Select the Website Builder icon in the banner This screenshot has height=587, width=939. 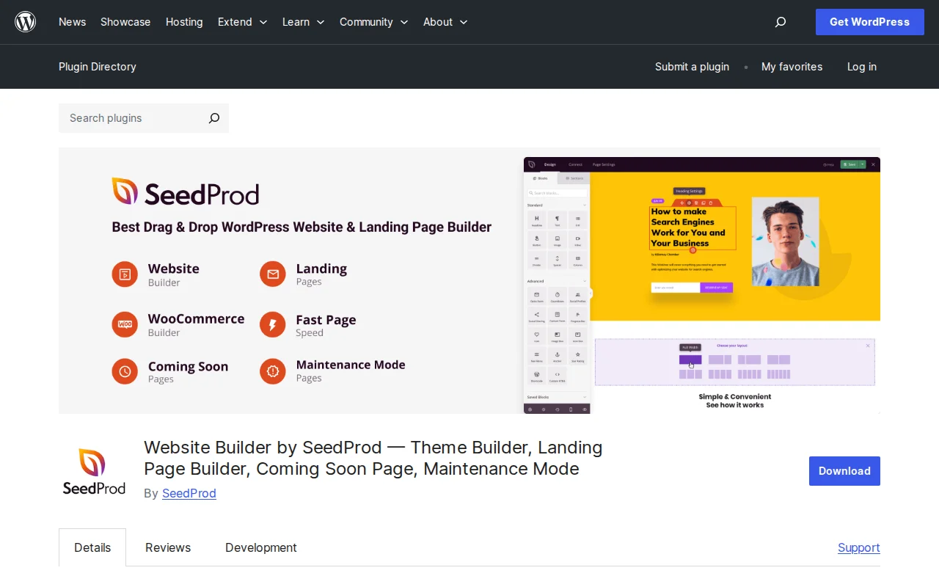click(x=125, y=274)
